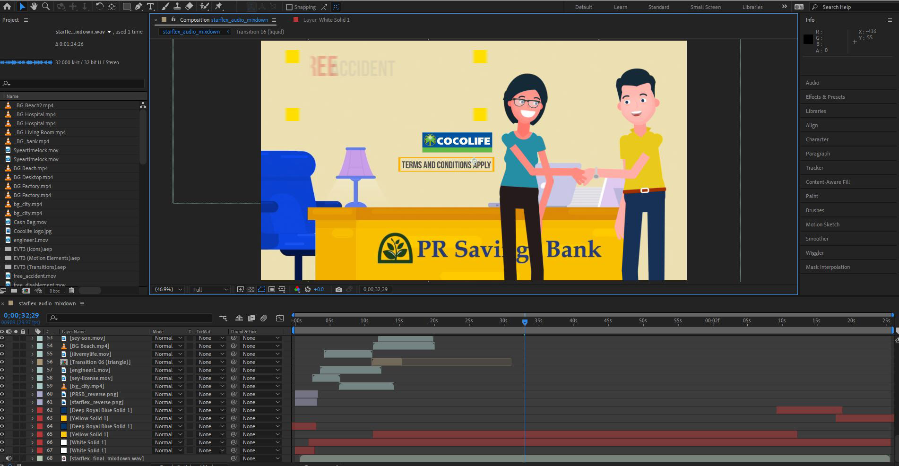Click Transition 16 (liquid) breadcrumb in viewer
This screenshot has height=466, width=899.
[260, 32]
